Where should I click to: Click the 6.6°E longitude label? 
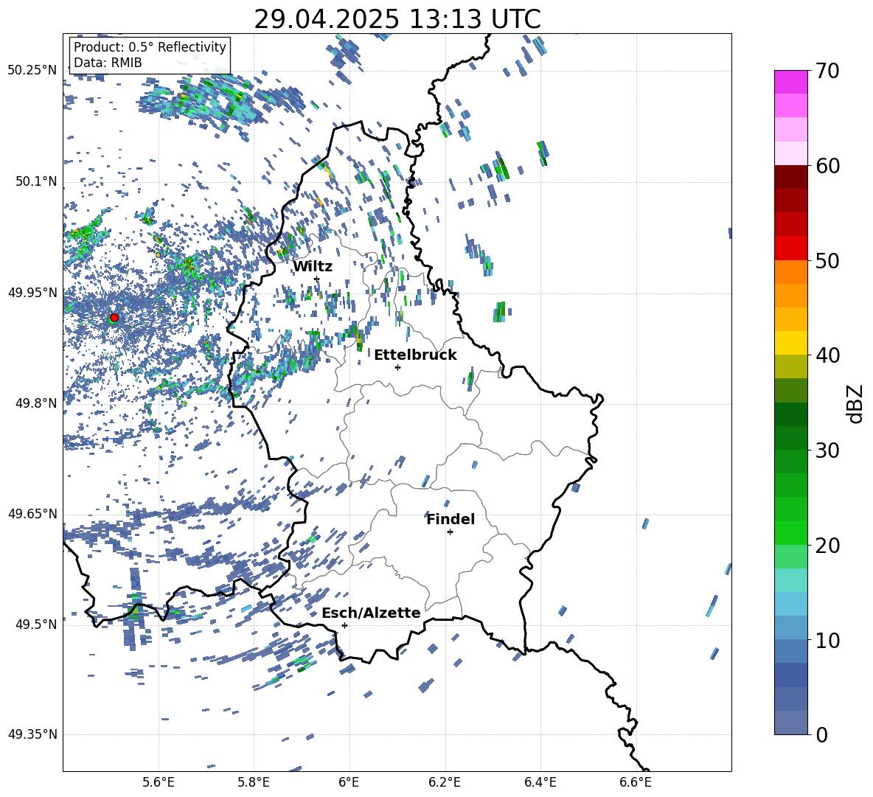pos(636,782)
